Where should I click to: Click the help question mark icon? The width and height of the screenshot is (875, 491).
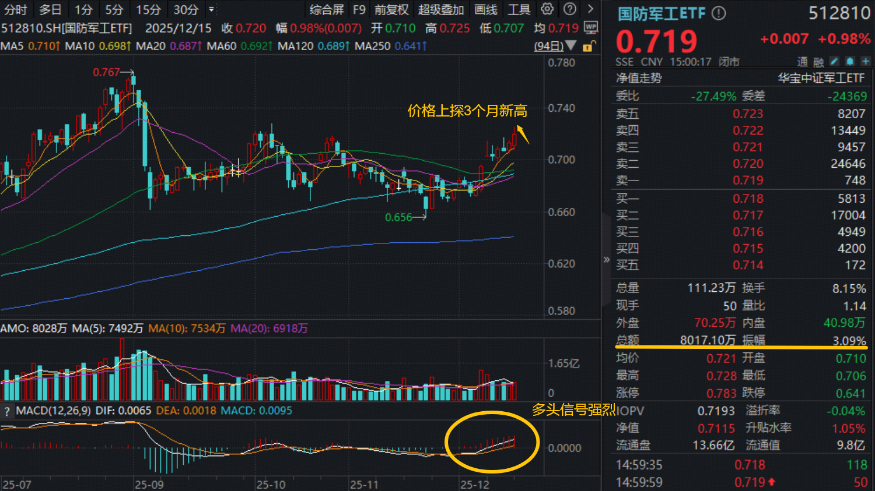[x=570, y=9]
